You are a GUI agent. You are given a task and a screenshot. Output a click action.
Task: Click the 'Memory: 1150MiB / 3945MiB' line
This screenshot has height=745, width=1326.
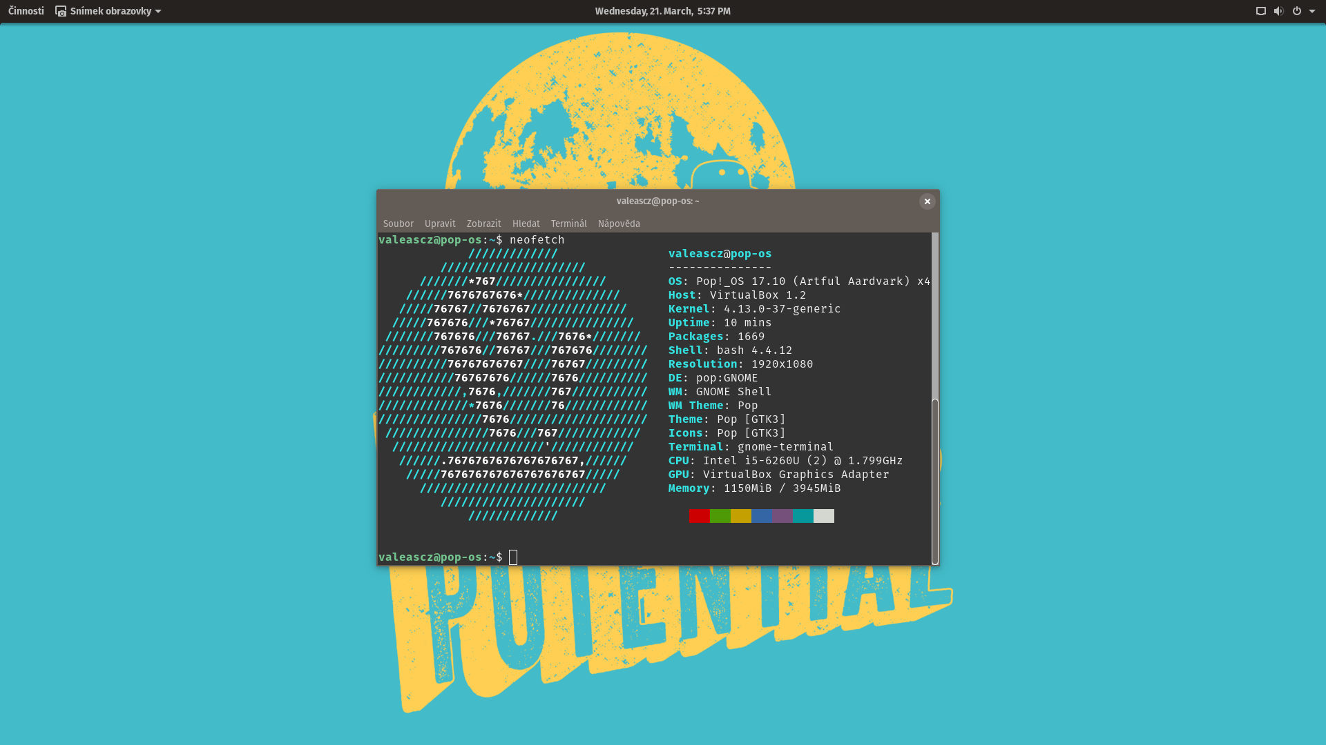point(754,488)
